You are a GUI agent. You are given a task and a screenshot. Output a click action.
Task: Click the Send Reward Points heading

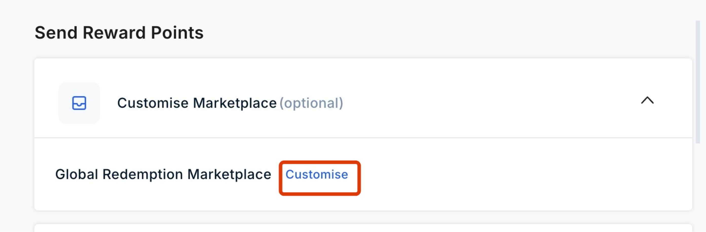119,33
